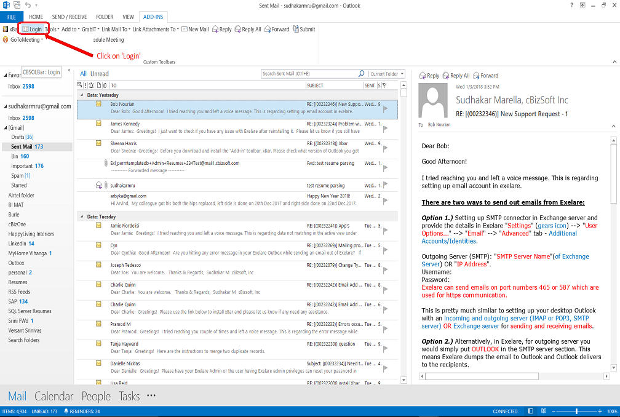Flag the Pramod M message
620x417 pixels.
tap(386, 328)
